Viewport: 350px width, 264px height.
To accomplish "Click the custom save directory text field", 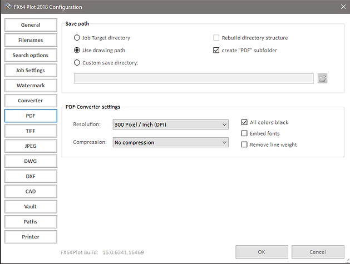I will (194, 79).
